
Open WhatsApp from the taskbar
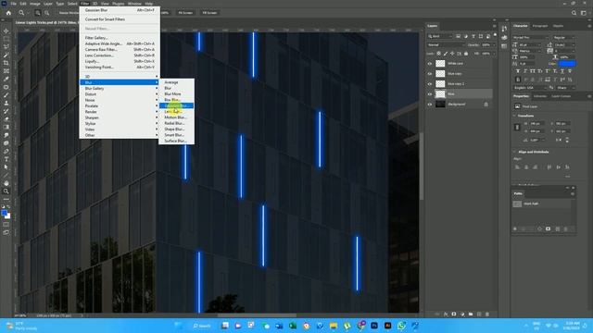(x=401, y=326)
